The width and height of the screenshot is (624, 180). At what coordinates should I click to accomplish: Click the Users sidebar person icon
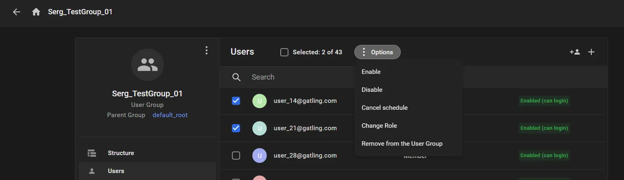pyautogui.click(x=92, y=171)
